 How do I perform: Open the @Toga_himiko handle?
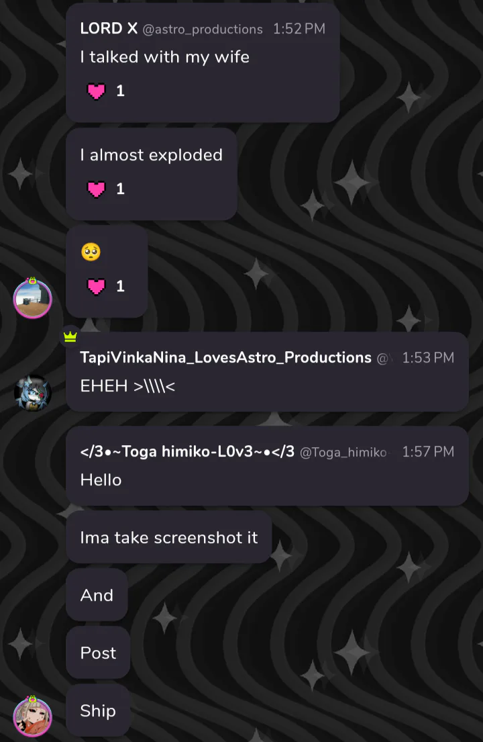coord(343,453)
